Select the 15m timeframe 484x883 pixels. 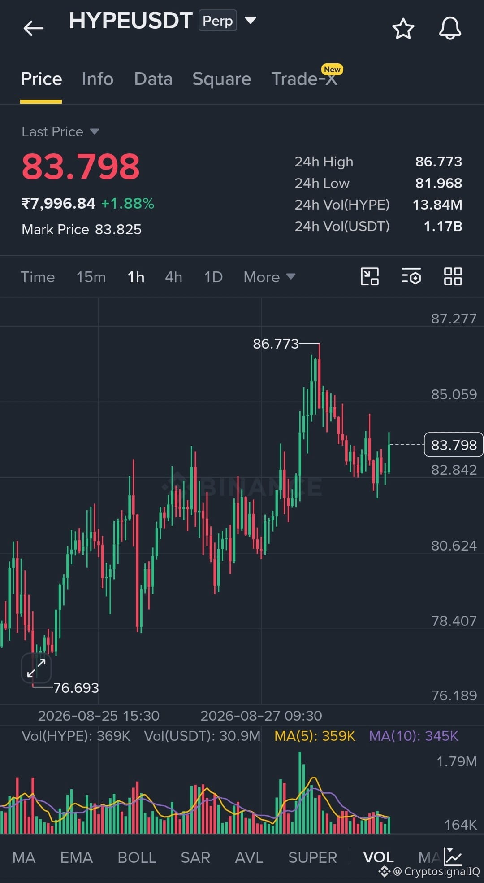click(91, 277)
